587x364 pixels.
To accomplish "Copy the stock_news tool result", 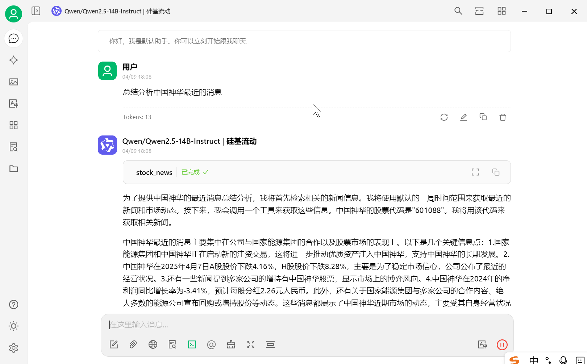I will click(x=496, y=172).
